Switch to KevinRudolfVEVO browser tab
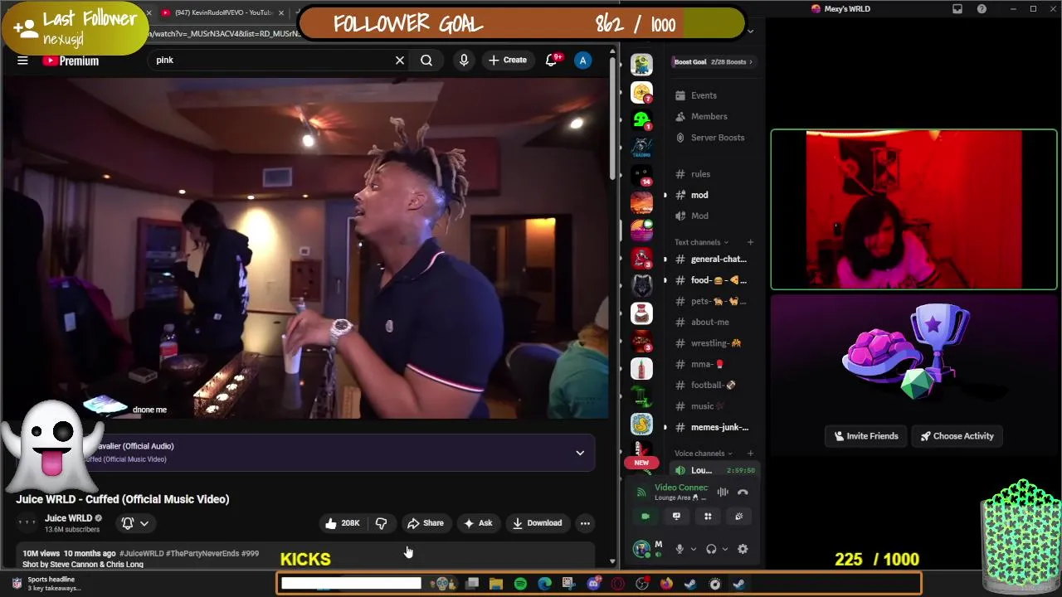Viewport: 1062px width, 597px height. click(222, 12)
